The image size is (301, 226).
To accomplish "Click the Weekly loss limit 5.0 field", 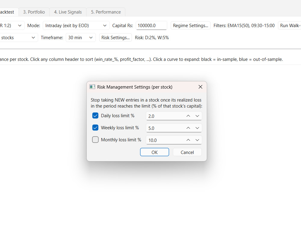I will pyautogui.click(x=174, y=128).
